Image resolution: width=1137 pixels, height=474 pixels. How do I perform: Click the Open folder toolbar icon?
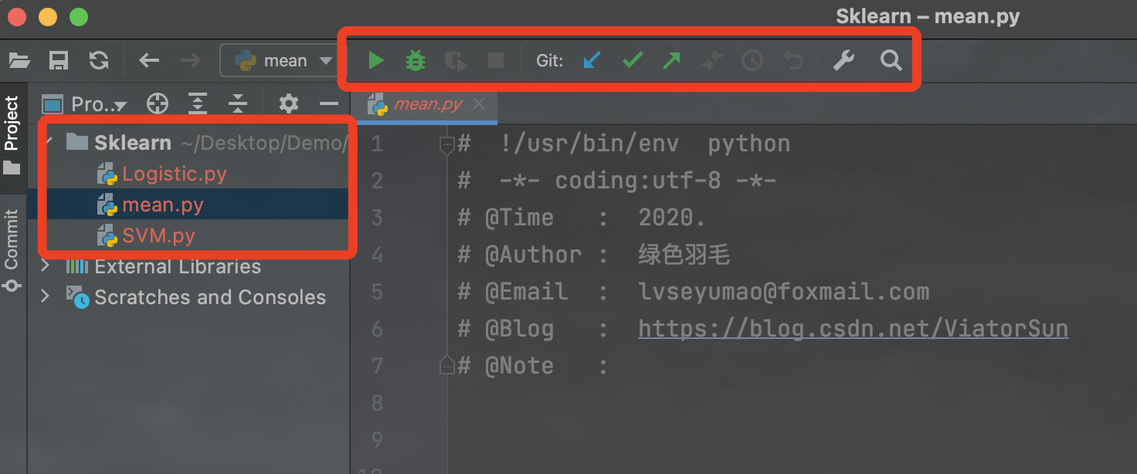coord(19,60)
